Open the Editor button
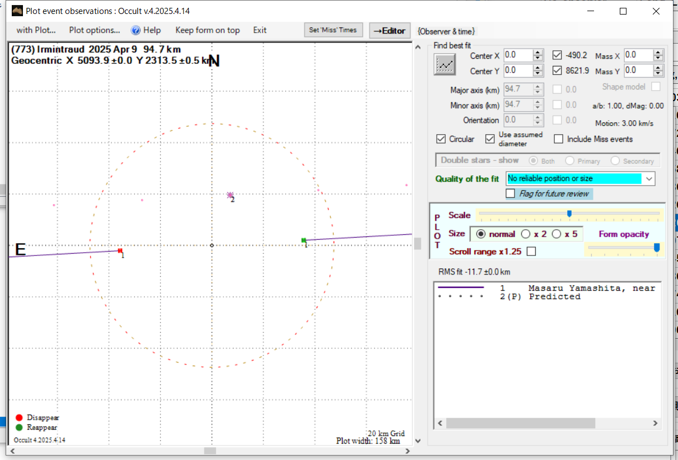This screenshot has width=678, height=460. 389,31
